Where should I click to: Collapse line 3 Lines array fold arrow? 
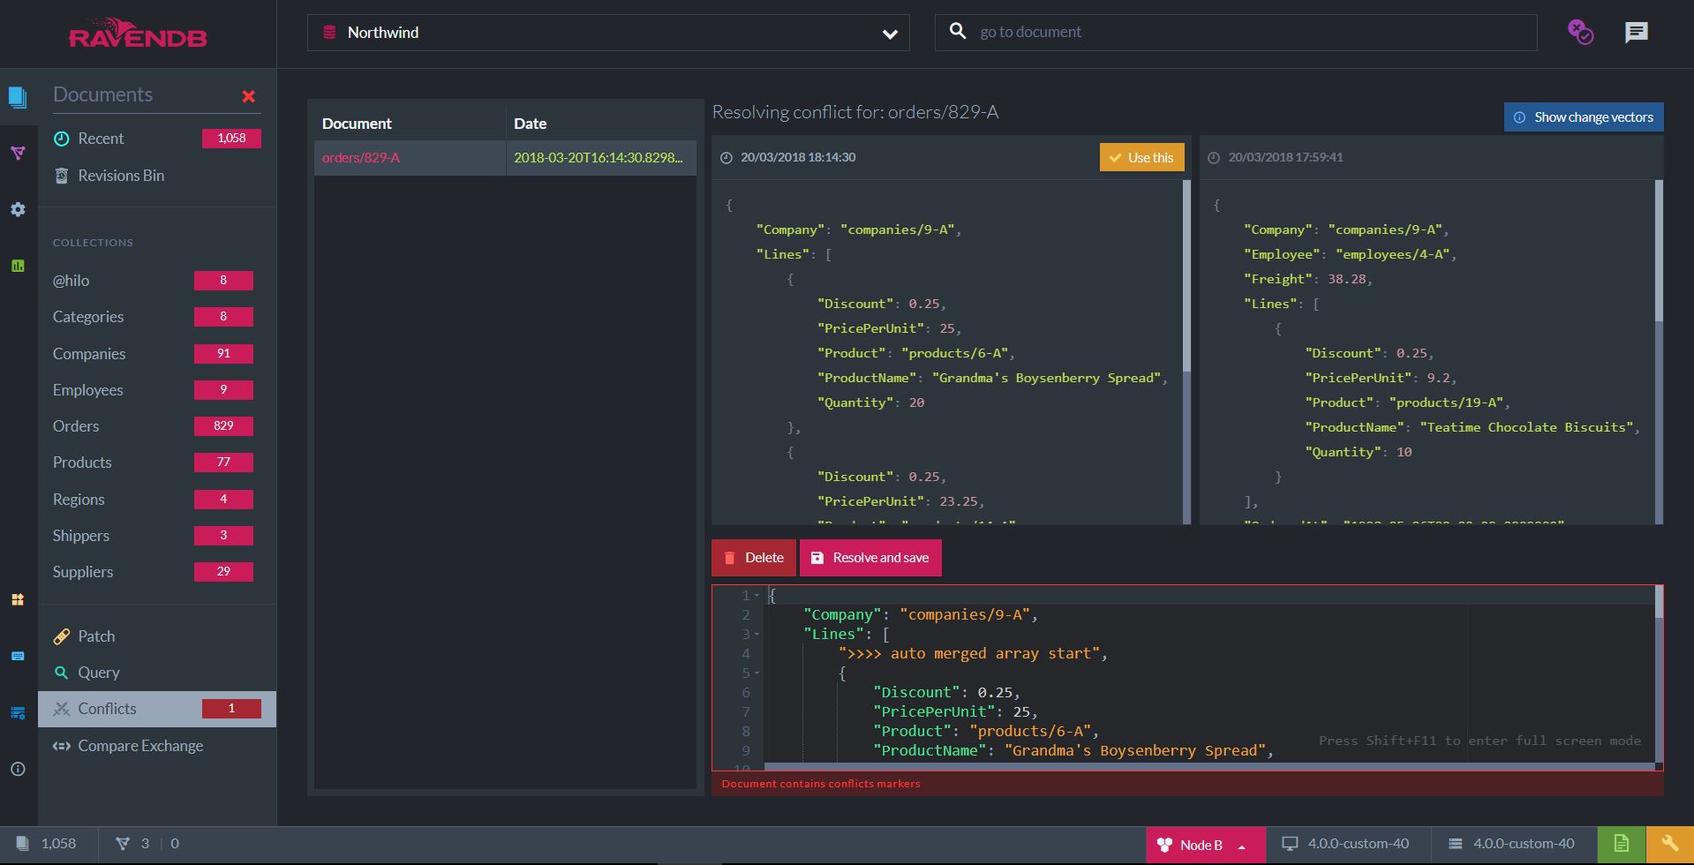[x=757, y=635]
